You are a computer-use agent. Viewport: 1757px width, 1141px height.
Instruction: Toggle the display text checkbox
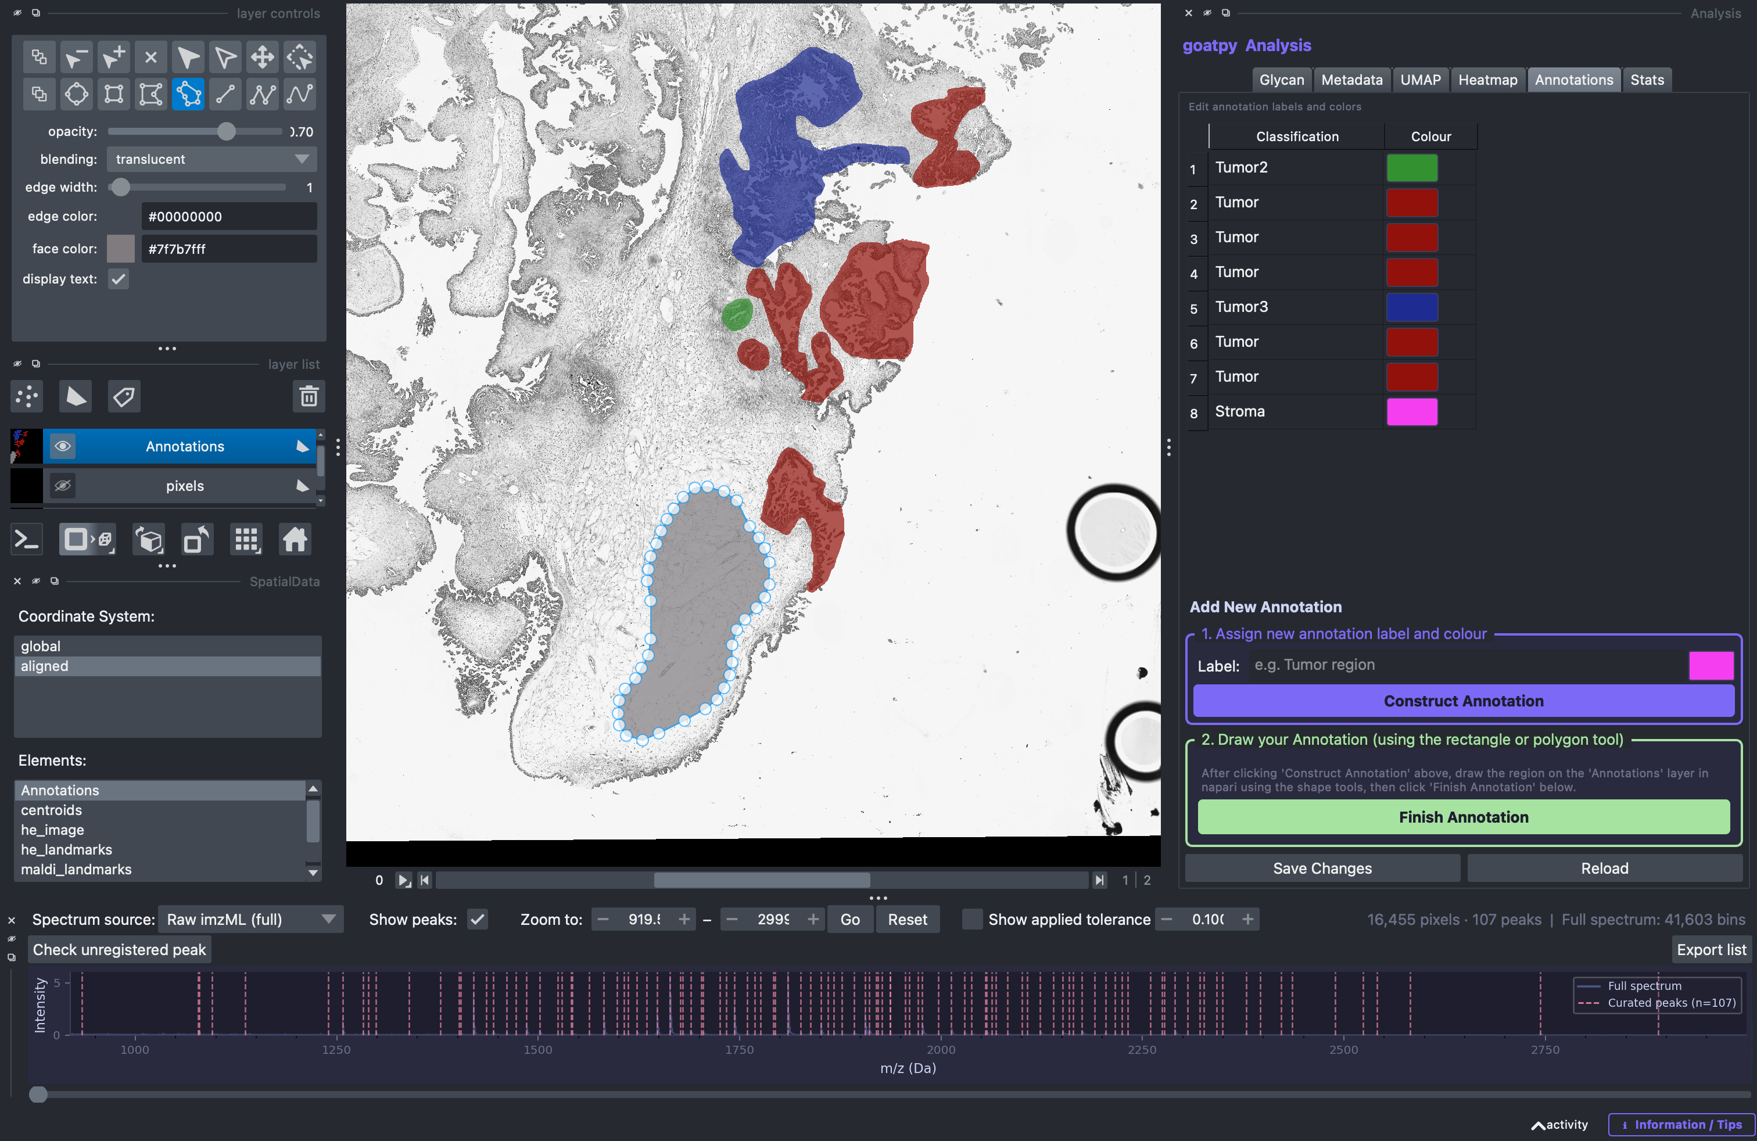(118, 279)
